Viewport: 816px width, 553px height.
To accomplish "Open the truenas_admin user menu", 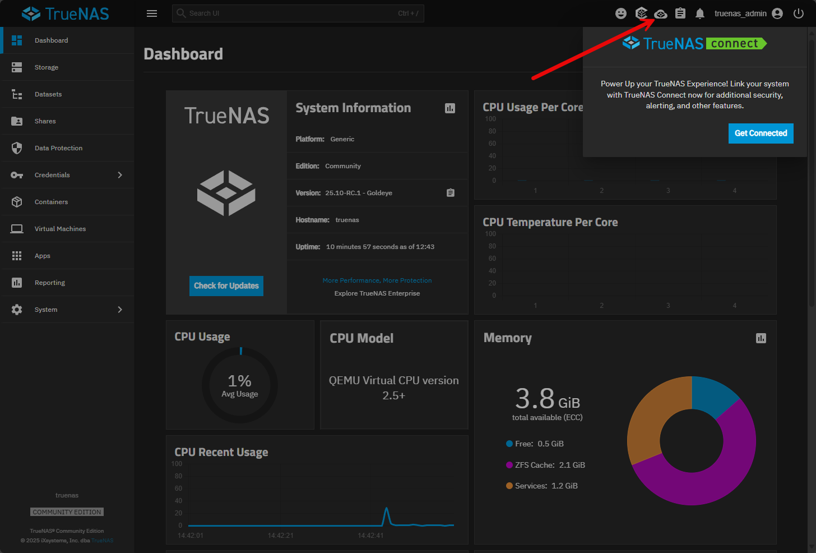I will tap(748, 13).
